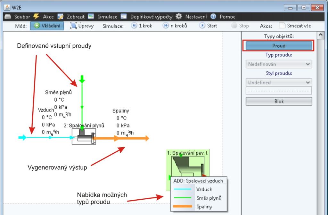This screenshot has width=328, height=215.
Task: Select the Spalování pev. l. furnace block
Action: [x=188, y=167]
